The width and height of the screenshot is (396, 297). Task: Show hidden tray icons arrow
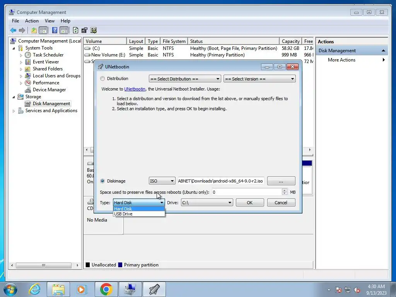point(329,290)
